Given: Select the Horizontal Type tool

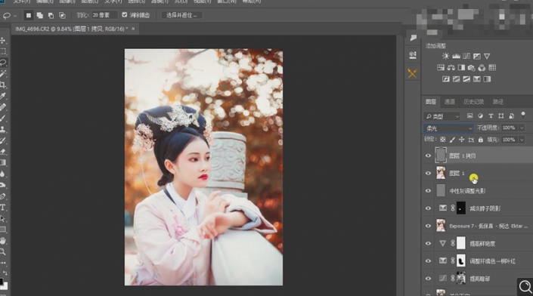Looking at the screenshot, I should pyautogui.click(x=3, y=208).
